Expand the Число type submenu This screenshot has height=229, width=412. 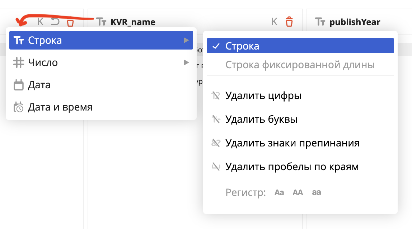click(101, 63)
